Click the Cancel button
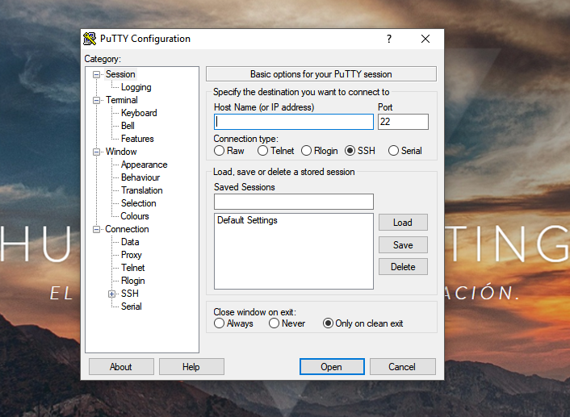 (x=402, y=367)
